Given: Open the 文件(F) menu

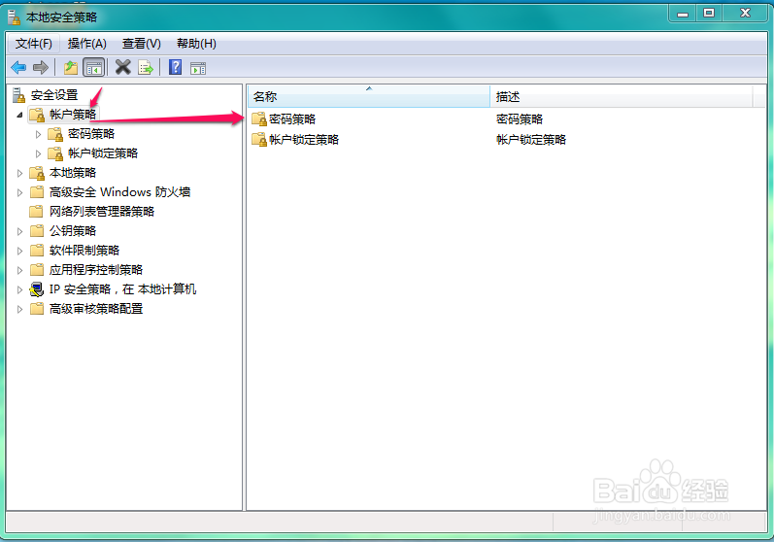Looking at the screenshot, I should (34, 44).
